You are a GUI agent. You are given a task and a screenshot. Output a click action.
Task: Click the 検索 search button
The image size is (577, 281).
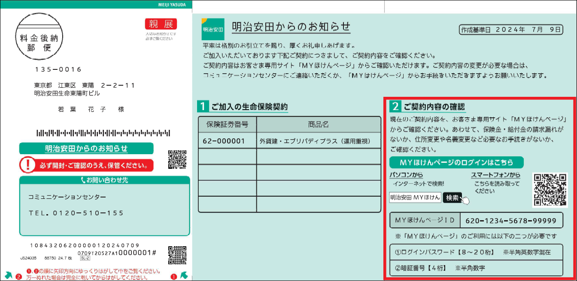coord(452,197)
